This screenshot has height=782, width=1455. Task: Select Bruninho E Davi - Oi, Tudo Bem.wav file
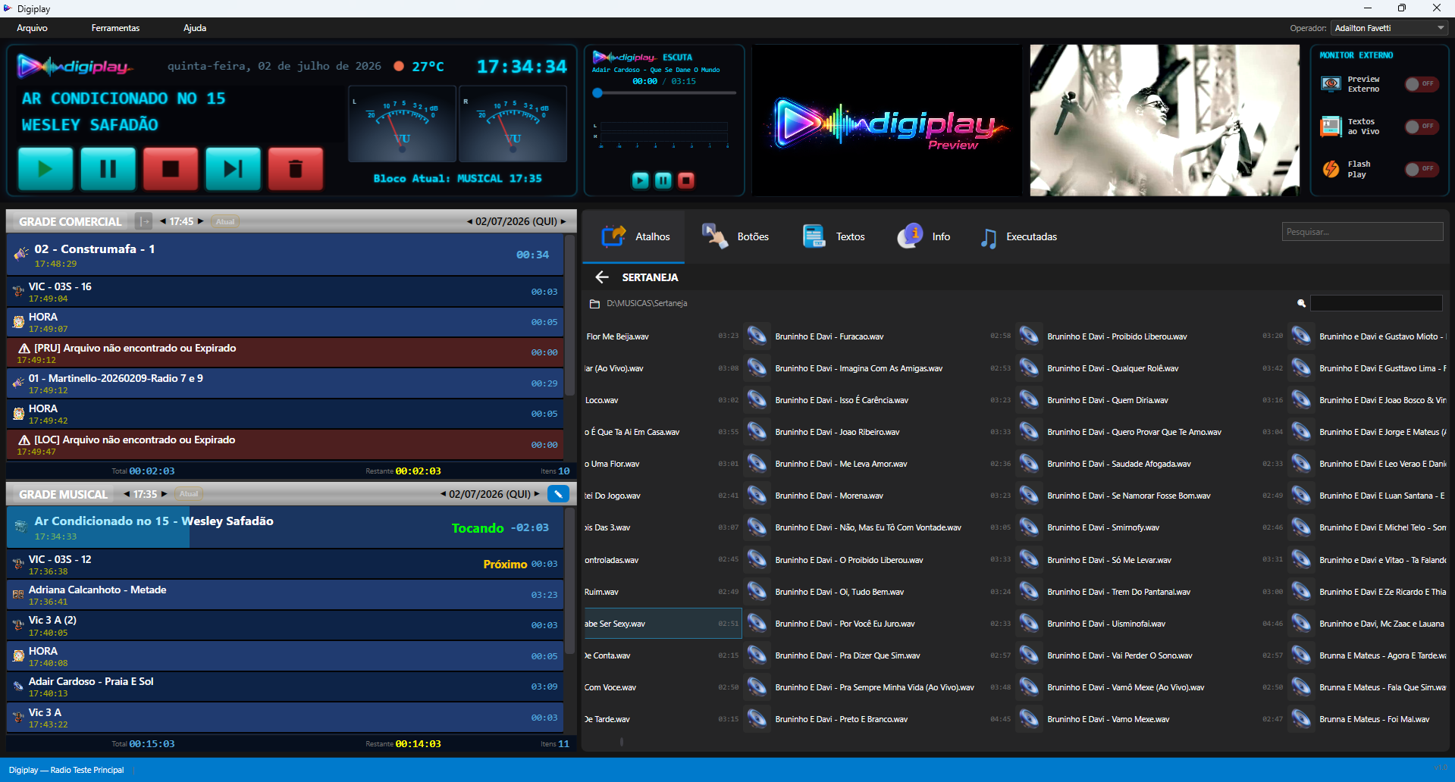pyautogui.click(x=878, y=592)
